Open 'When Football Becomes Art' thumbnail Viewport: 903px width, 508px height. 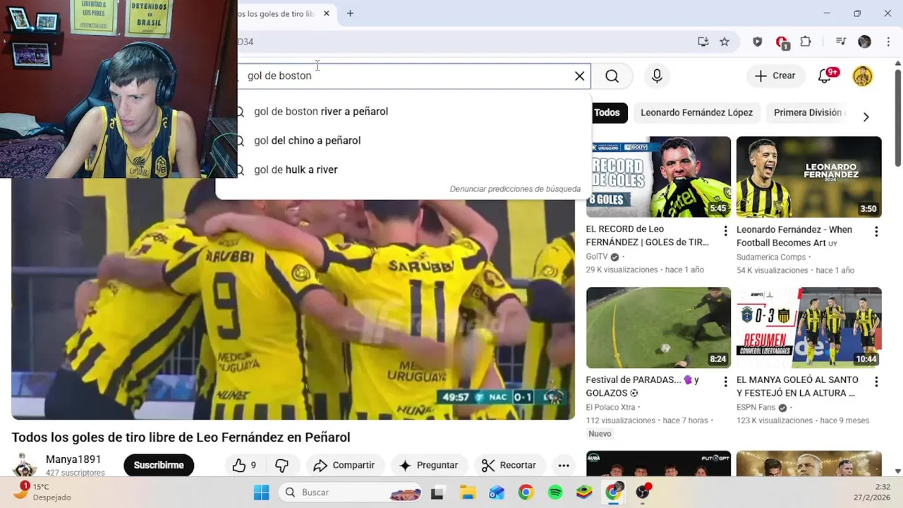point(808,177)
